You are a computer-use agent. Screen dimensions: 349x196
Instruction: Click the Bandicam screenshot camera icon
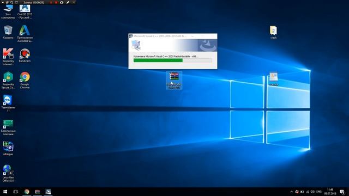click(x=62, y=2)
